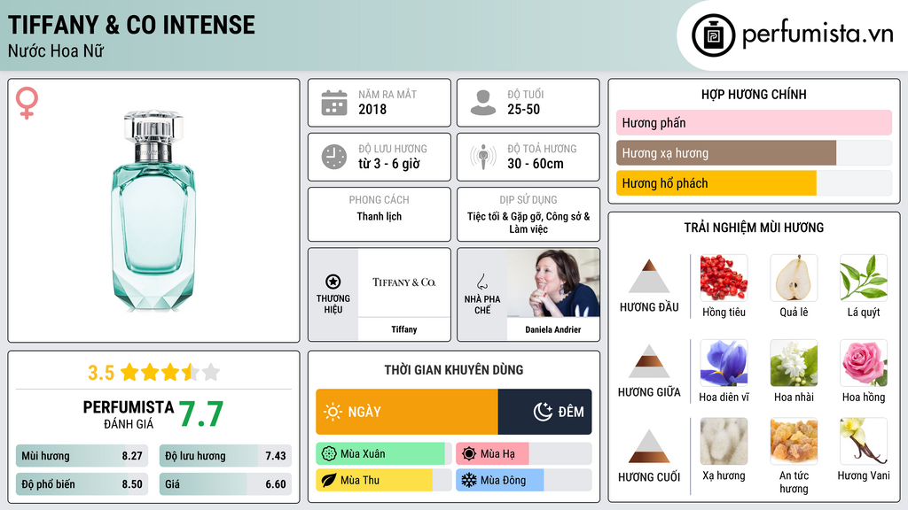This screenshot has height=510, width=908.
Task: Click the sillage icon for Độ Toả Hương
Action: pos(483,157)
